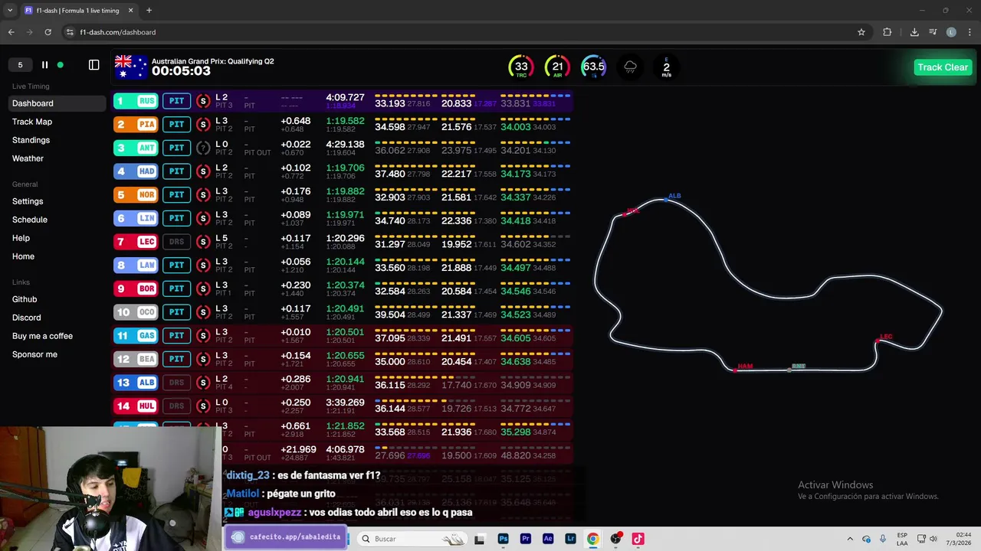Image resolution: width=981 pixels, height=551 pixels.
Task: Click the DRS indicator for HUL
Action: coord(176,406)
